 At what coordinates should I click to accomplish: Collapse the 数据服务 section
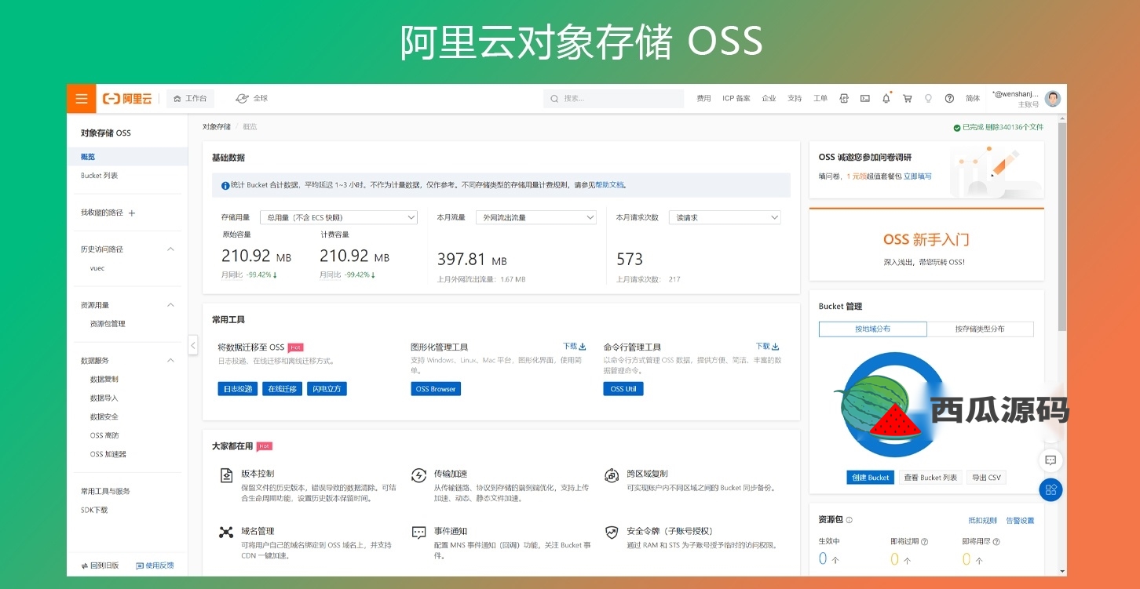(171, 361)
